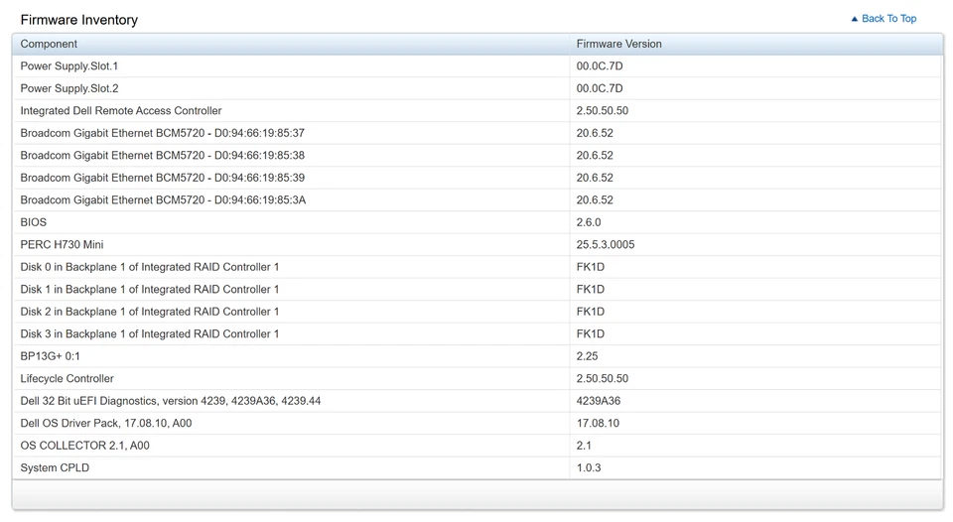Click version 20.6.52 for adapter 85:39
The width and height of the screenshot is (953, 522).
coord(595,178)
